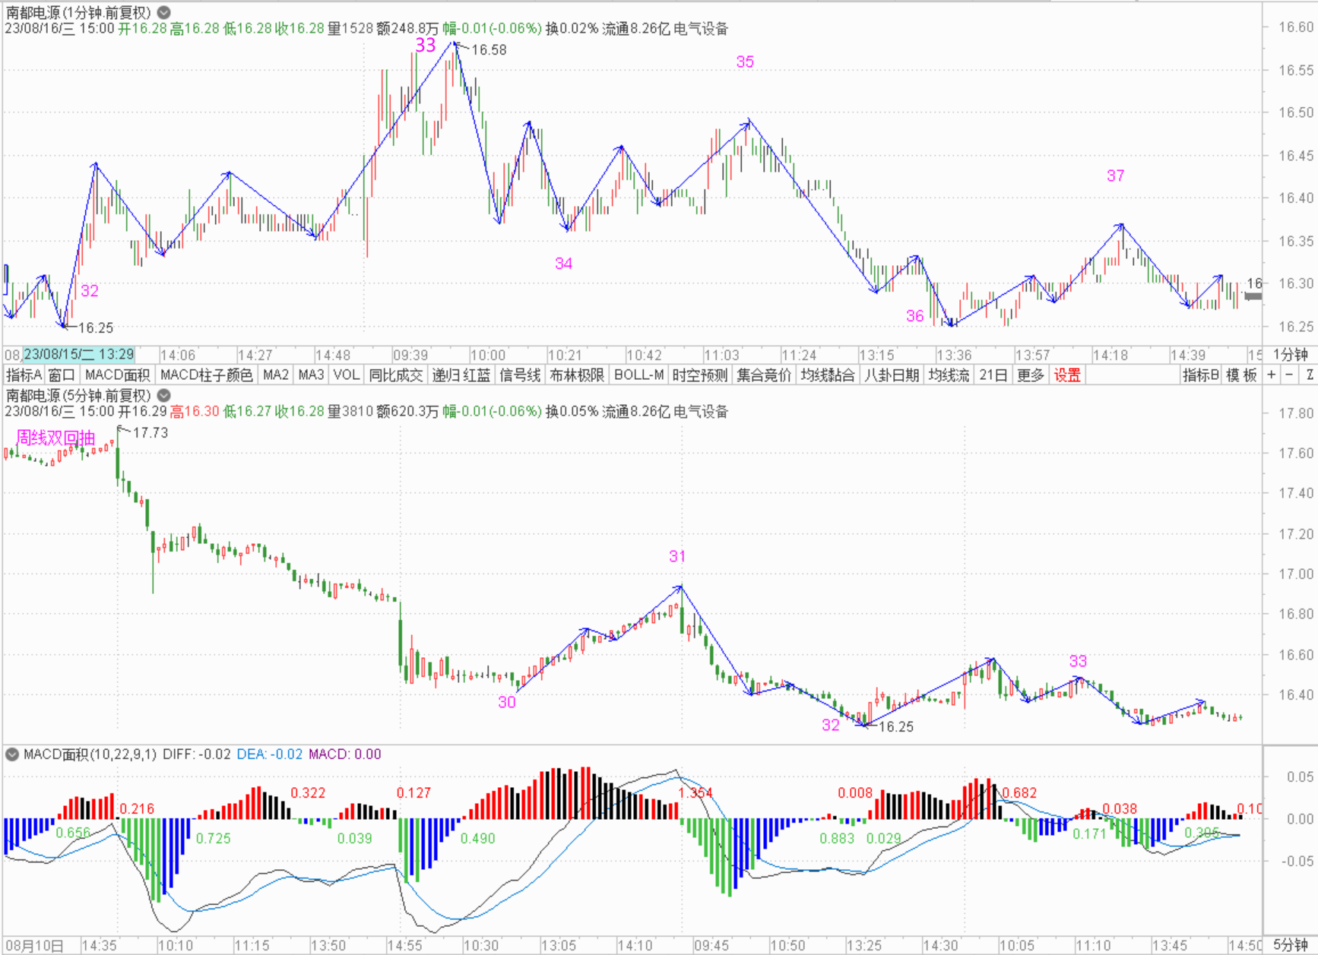
Task: Click the 指标B button
Action: [x=1200, y=375]
